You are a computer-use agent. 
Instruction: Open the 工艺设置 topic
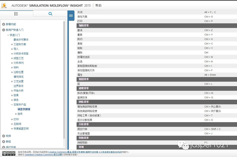(x=18, y=81)
